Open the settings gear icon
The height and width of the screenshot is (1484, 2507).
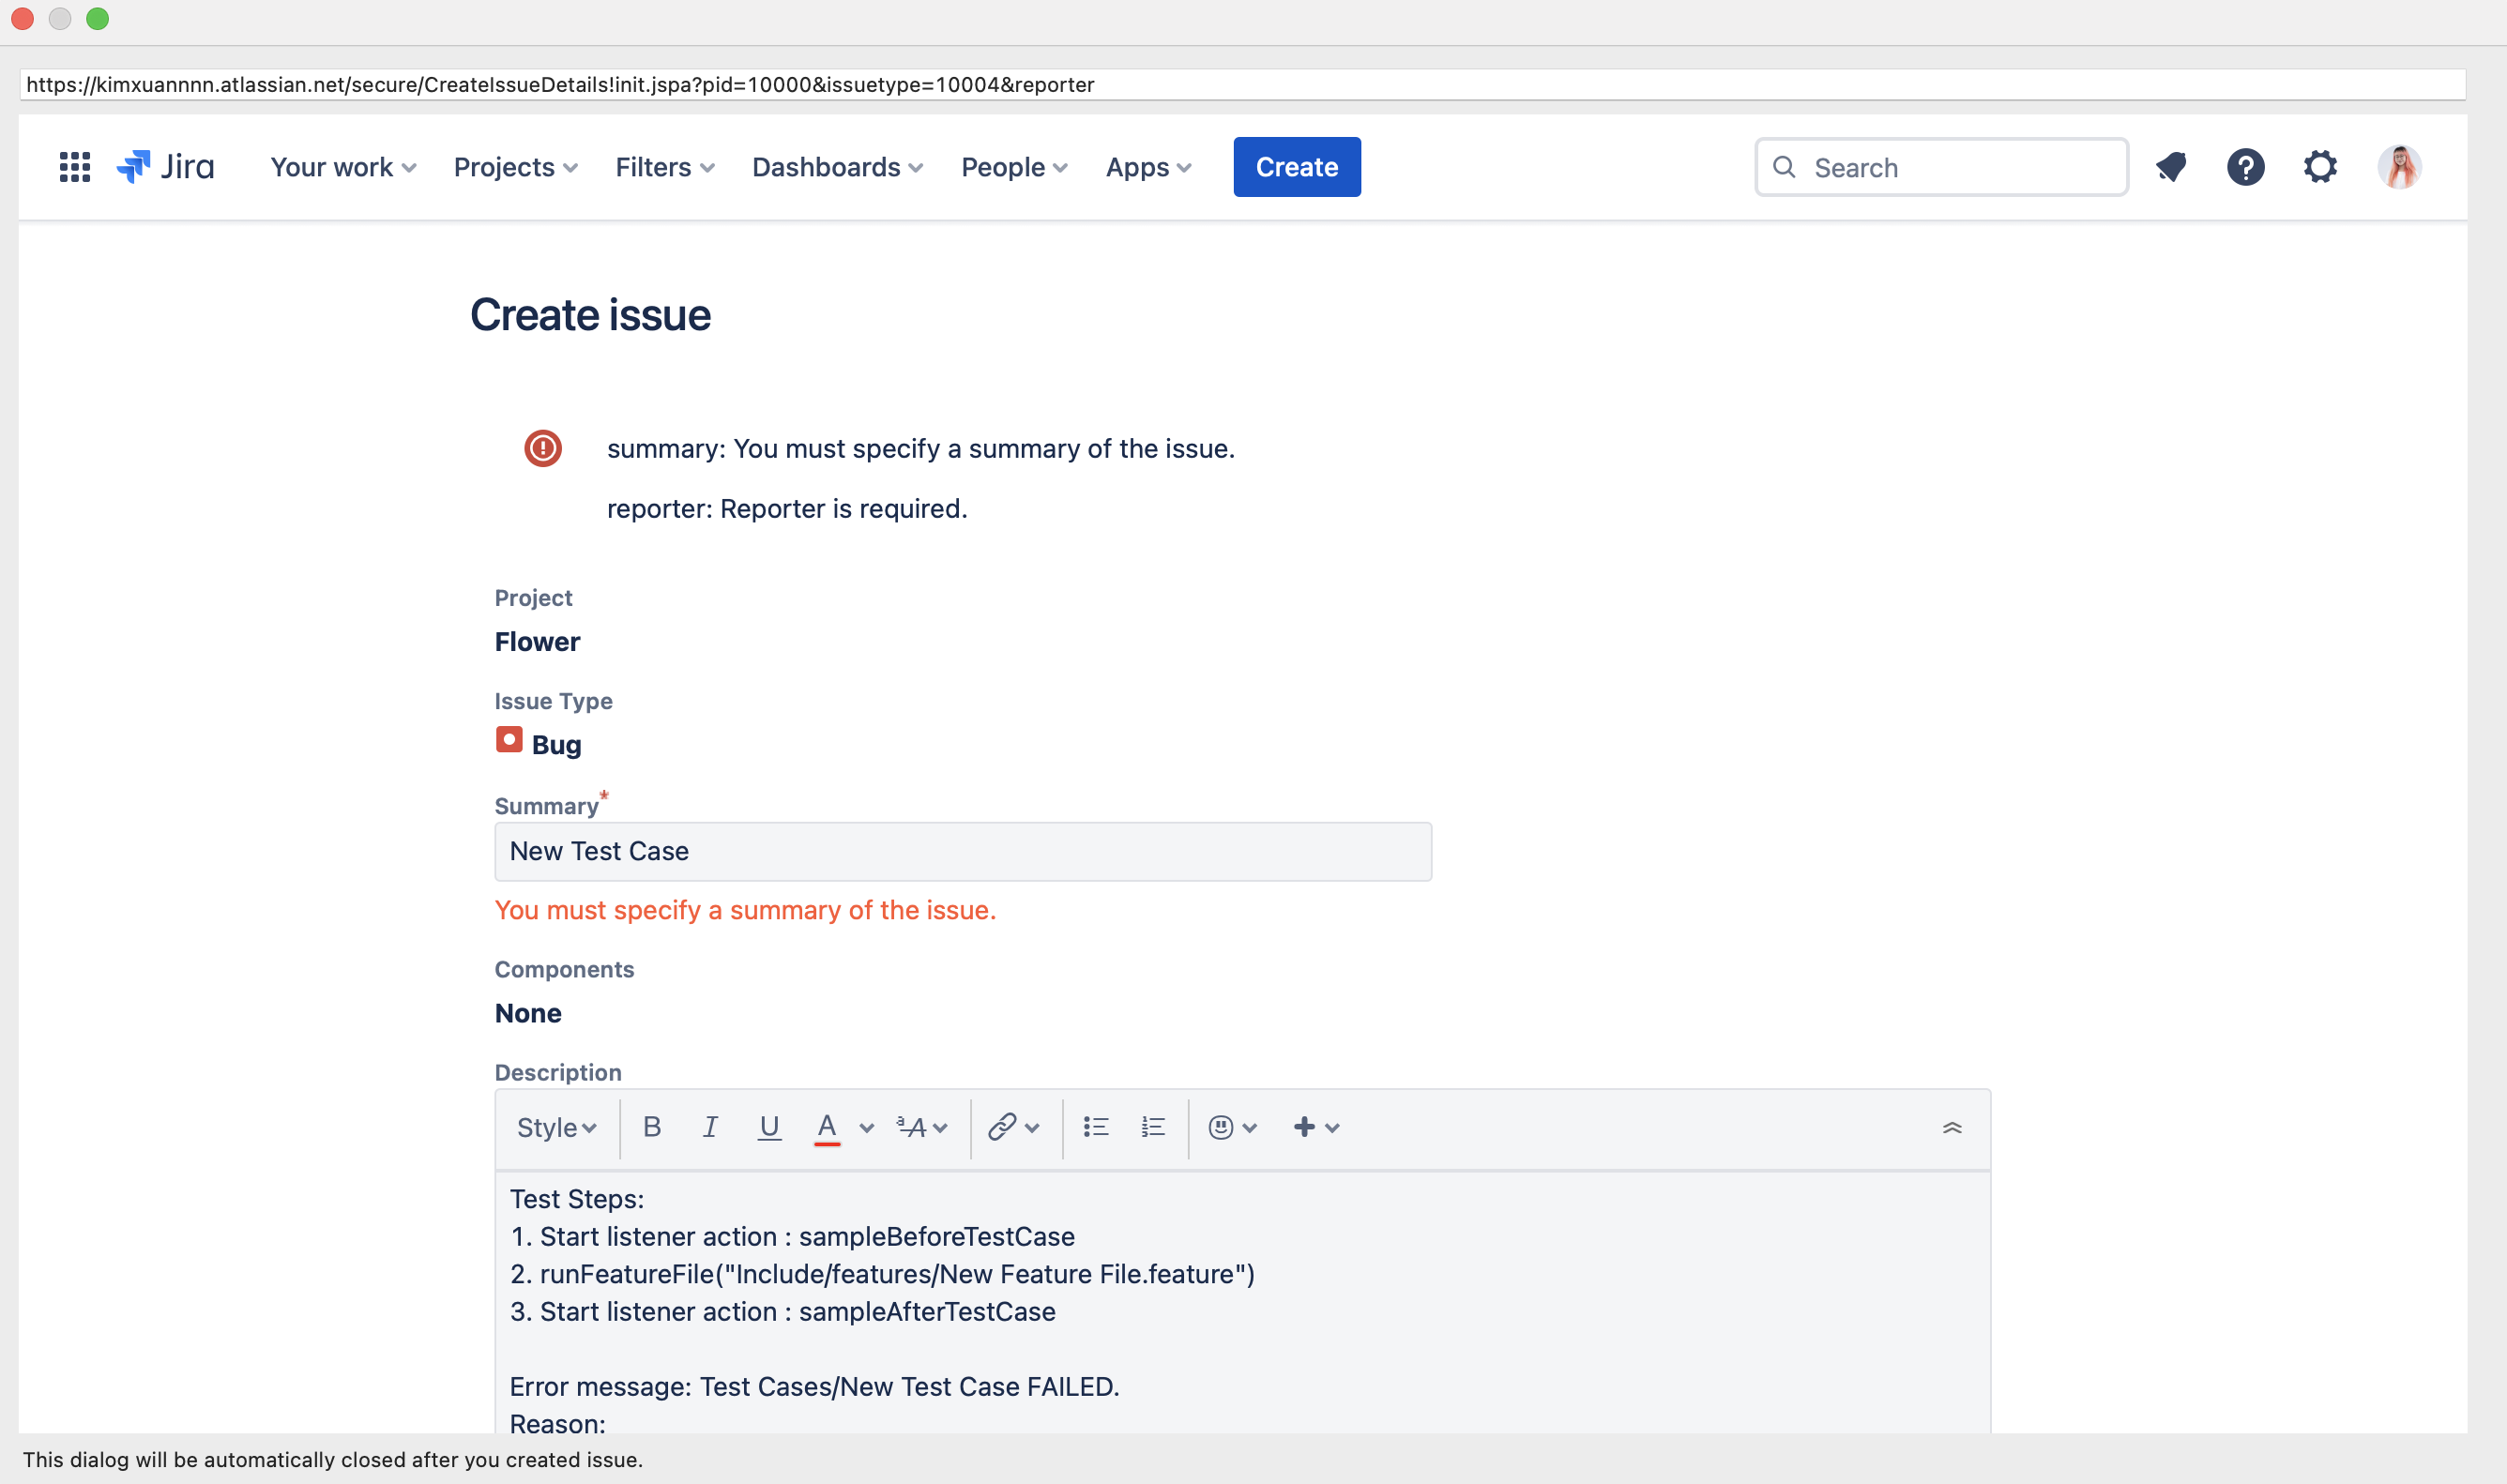coord(2320,167)
